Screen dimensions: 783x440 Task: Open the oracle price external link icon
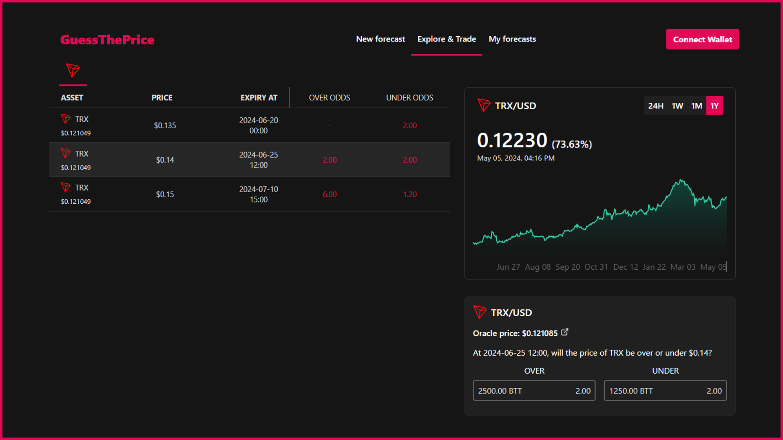[x=564, y=332]
